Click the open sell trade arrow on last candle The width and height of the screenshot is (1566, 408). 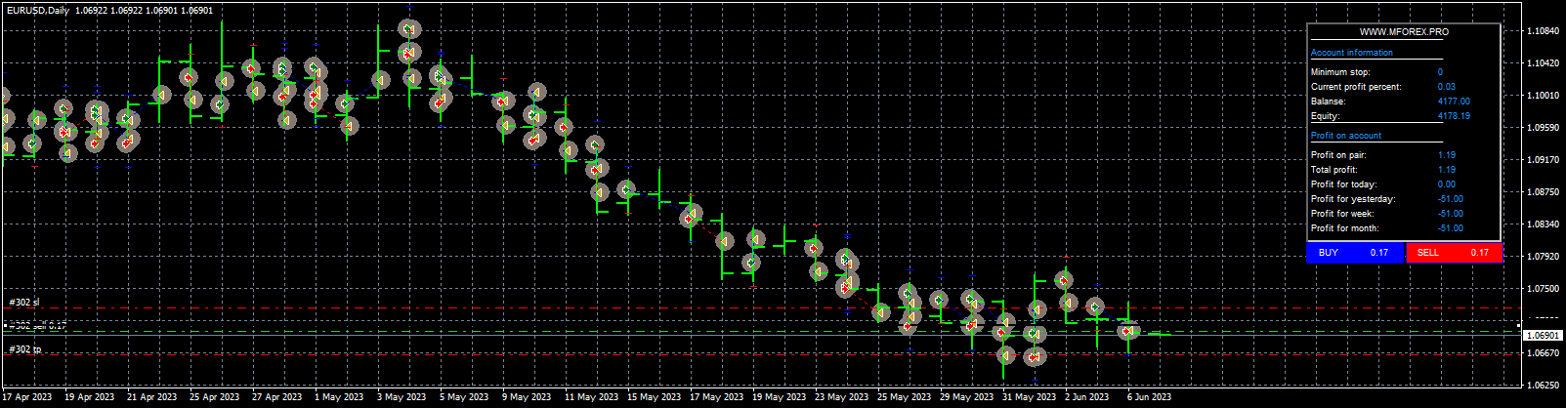tap(1128, 332)
